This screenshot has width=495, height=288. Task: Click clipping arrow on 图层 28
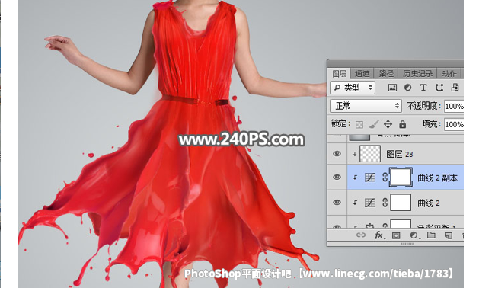[x=355, y=154]
